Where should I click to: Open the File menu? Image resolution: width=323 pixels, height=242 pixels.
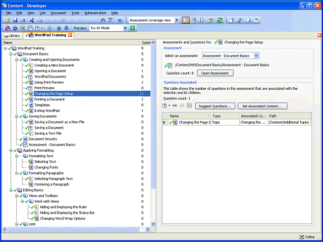[9, 13]
